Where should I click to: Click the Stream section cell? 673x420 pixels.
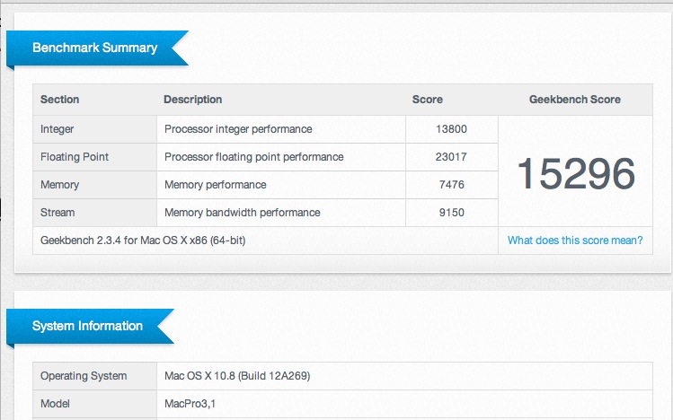pos(95,213)
